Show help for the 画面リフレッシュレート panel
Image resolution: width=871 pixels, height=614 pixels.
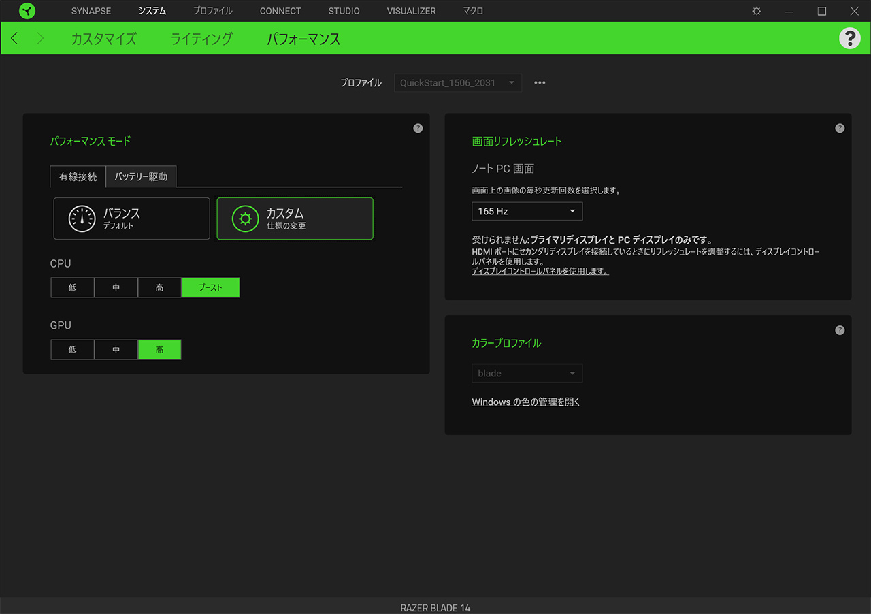pos(840,128)
